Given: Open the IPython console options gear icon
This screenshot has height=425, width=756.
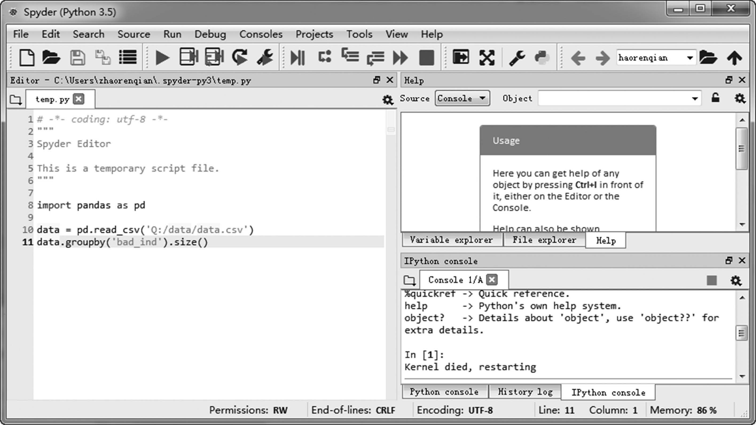Looking at the screenshot, I should (736, 281).
